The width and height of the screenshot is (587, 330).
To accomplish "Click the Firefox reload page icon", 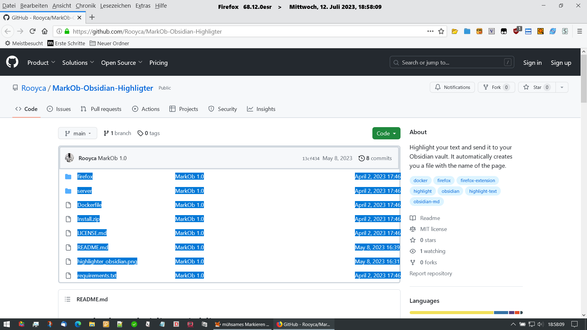I will [x=32, y=31].
